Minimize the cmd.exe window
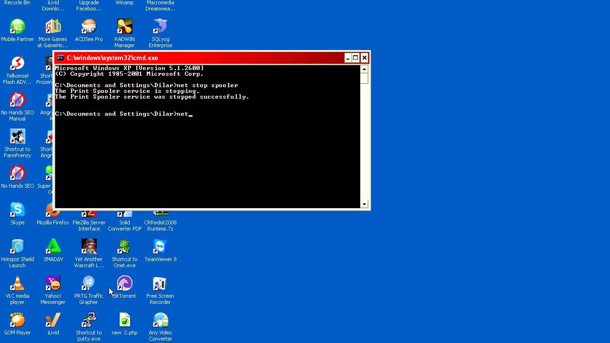This screenshot has width=610, height=343. coord(348,58)
